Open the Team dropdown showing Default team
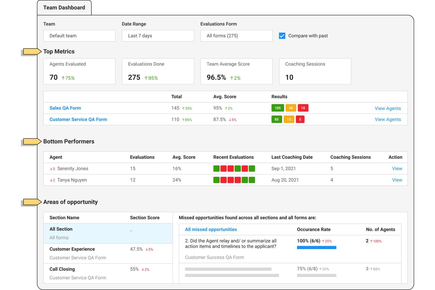The image size is (435, 290). 79,36
